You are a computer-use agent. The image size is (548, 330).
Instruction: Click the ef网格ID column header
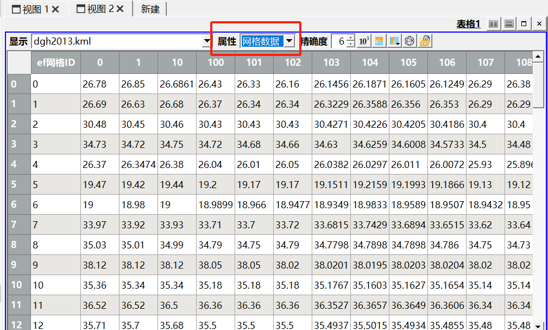(x=55, y=63)
